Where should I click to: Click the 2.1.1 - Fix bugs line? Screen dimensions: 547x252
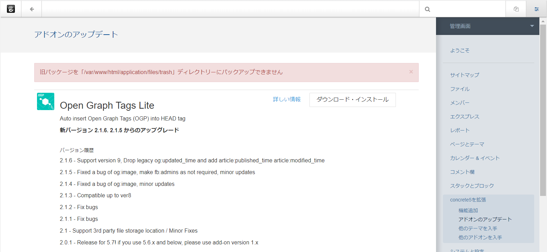[x=79, y=219]
